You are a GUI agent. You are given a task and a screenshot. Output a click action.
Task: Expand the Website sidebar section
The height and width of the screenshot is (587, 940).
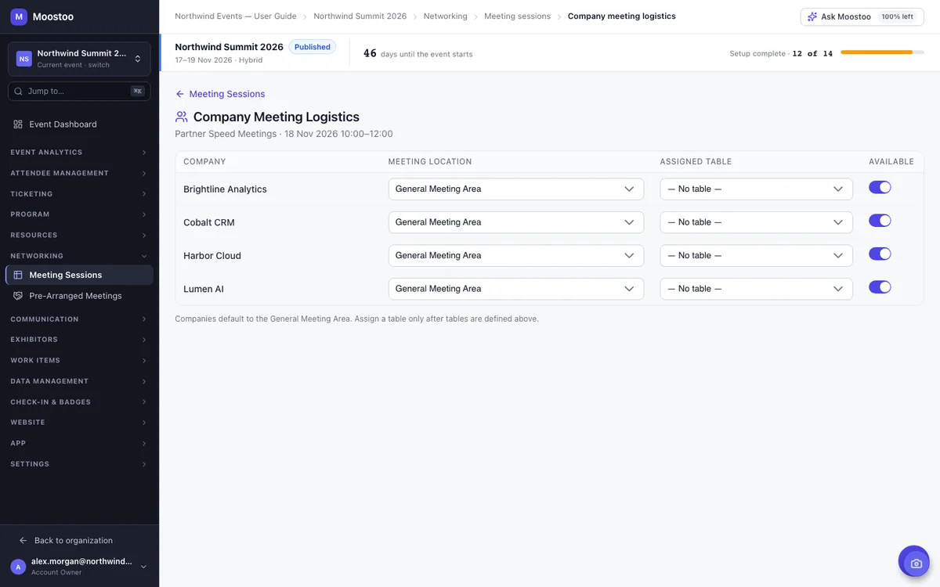pos(79,423)
